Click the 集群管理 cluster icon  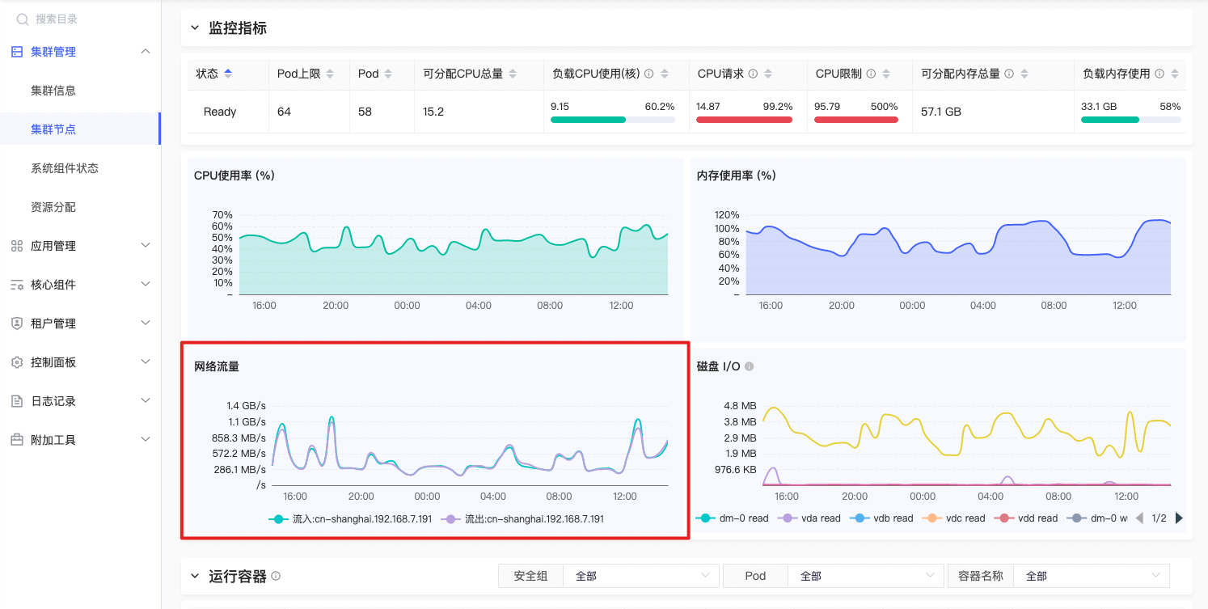[x=16, y=52]
